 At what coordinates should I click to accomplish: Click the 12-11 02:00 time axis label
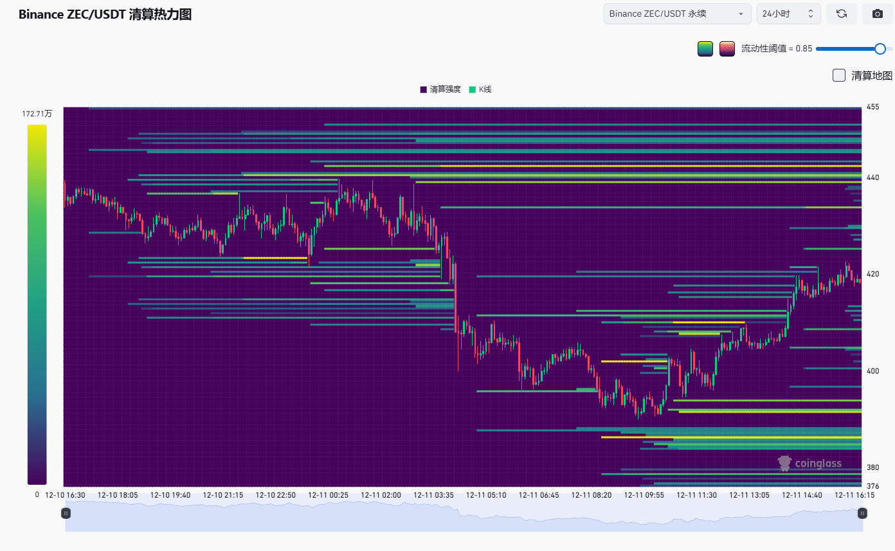(381, 495)
